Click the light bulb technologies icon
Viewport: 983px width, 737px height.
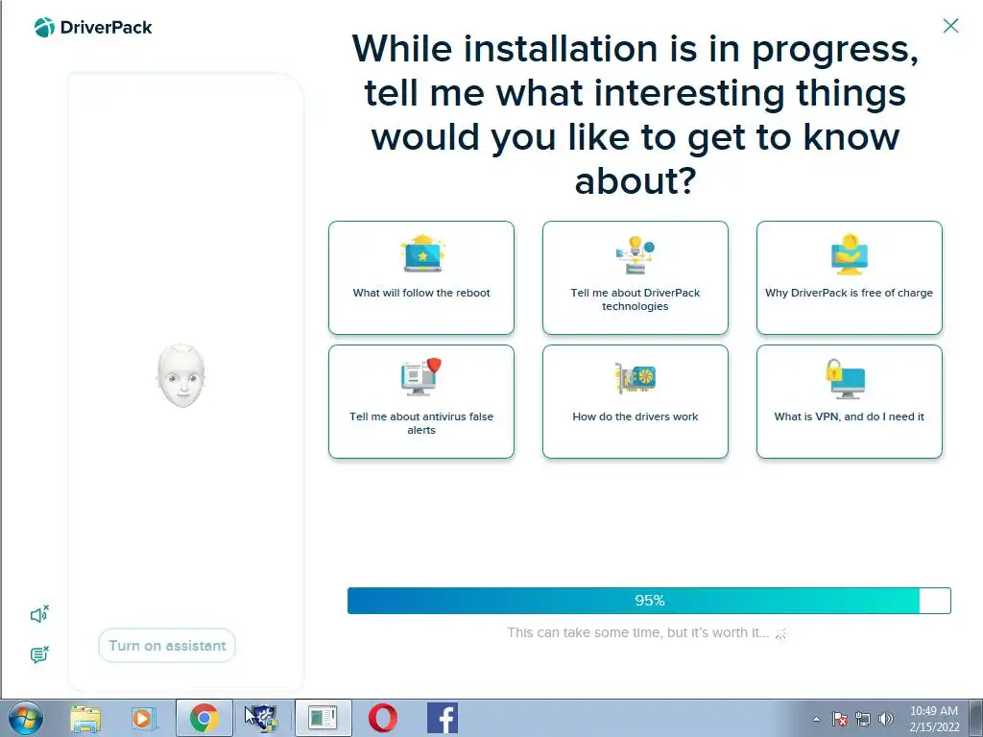tap(635, 254)
